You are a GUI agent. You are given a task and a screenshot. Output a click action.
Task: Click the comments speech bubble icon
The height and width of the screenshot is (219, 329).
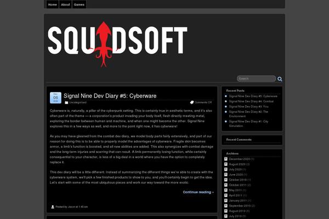pyautogui.click(x=192, y=102)
